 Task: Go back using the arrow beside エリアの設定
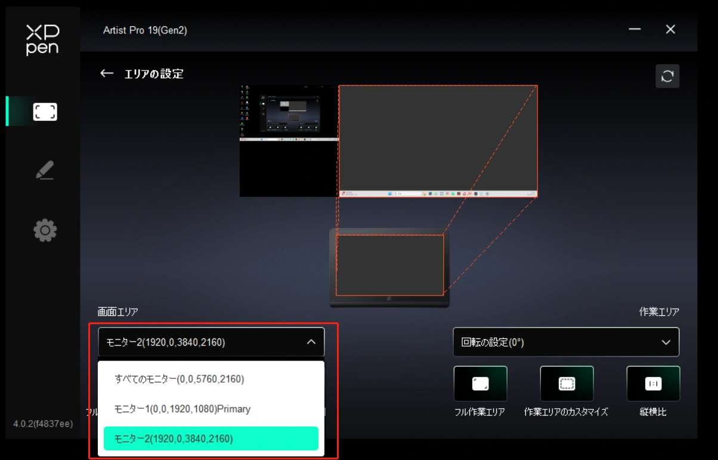pyautogui.click(x=107, y=73)
